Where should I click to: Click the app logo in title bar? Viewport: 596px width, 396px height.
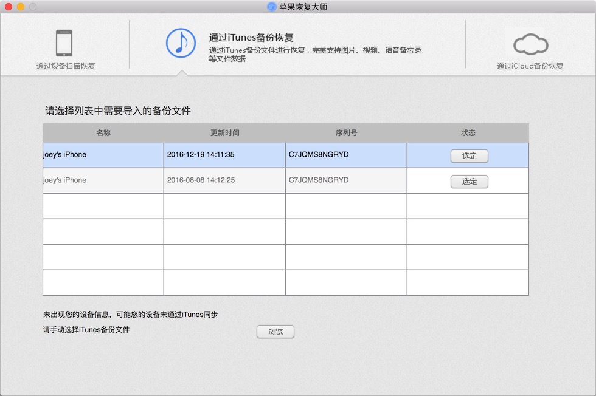point(272,7)
